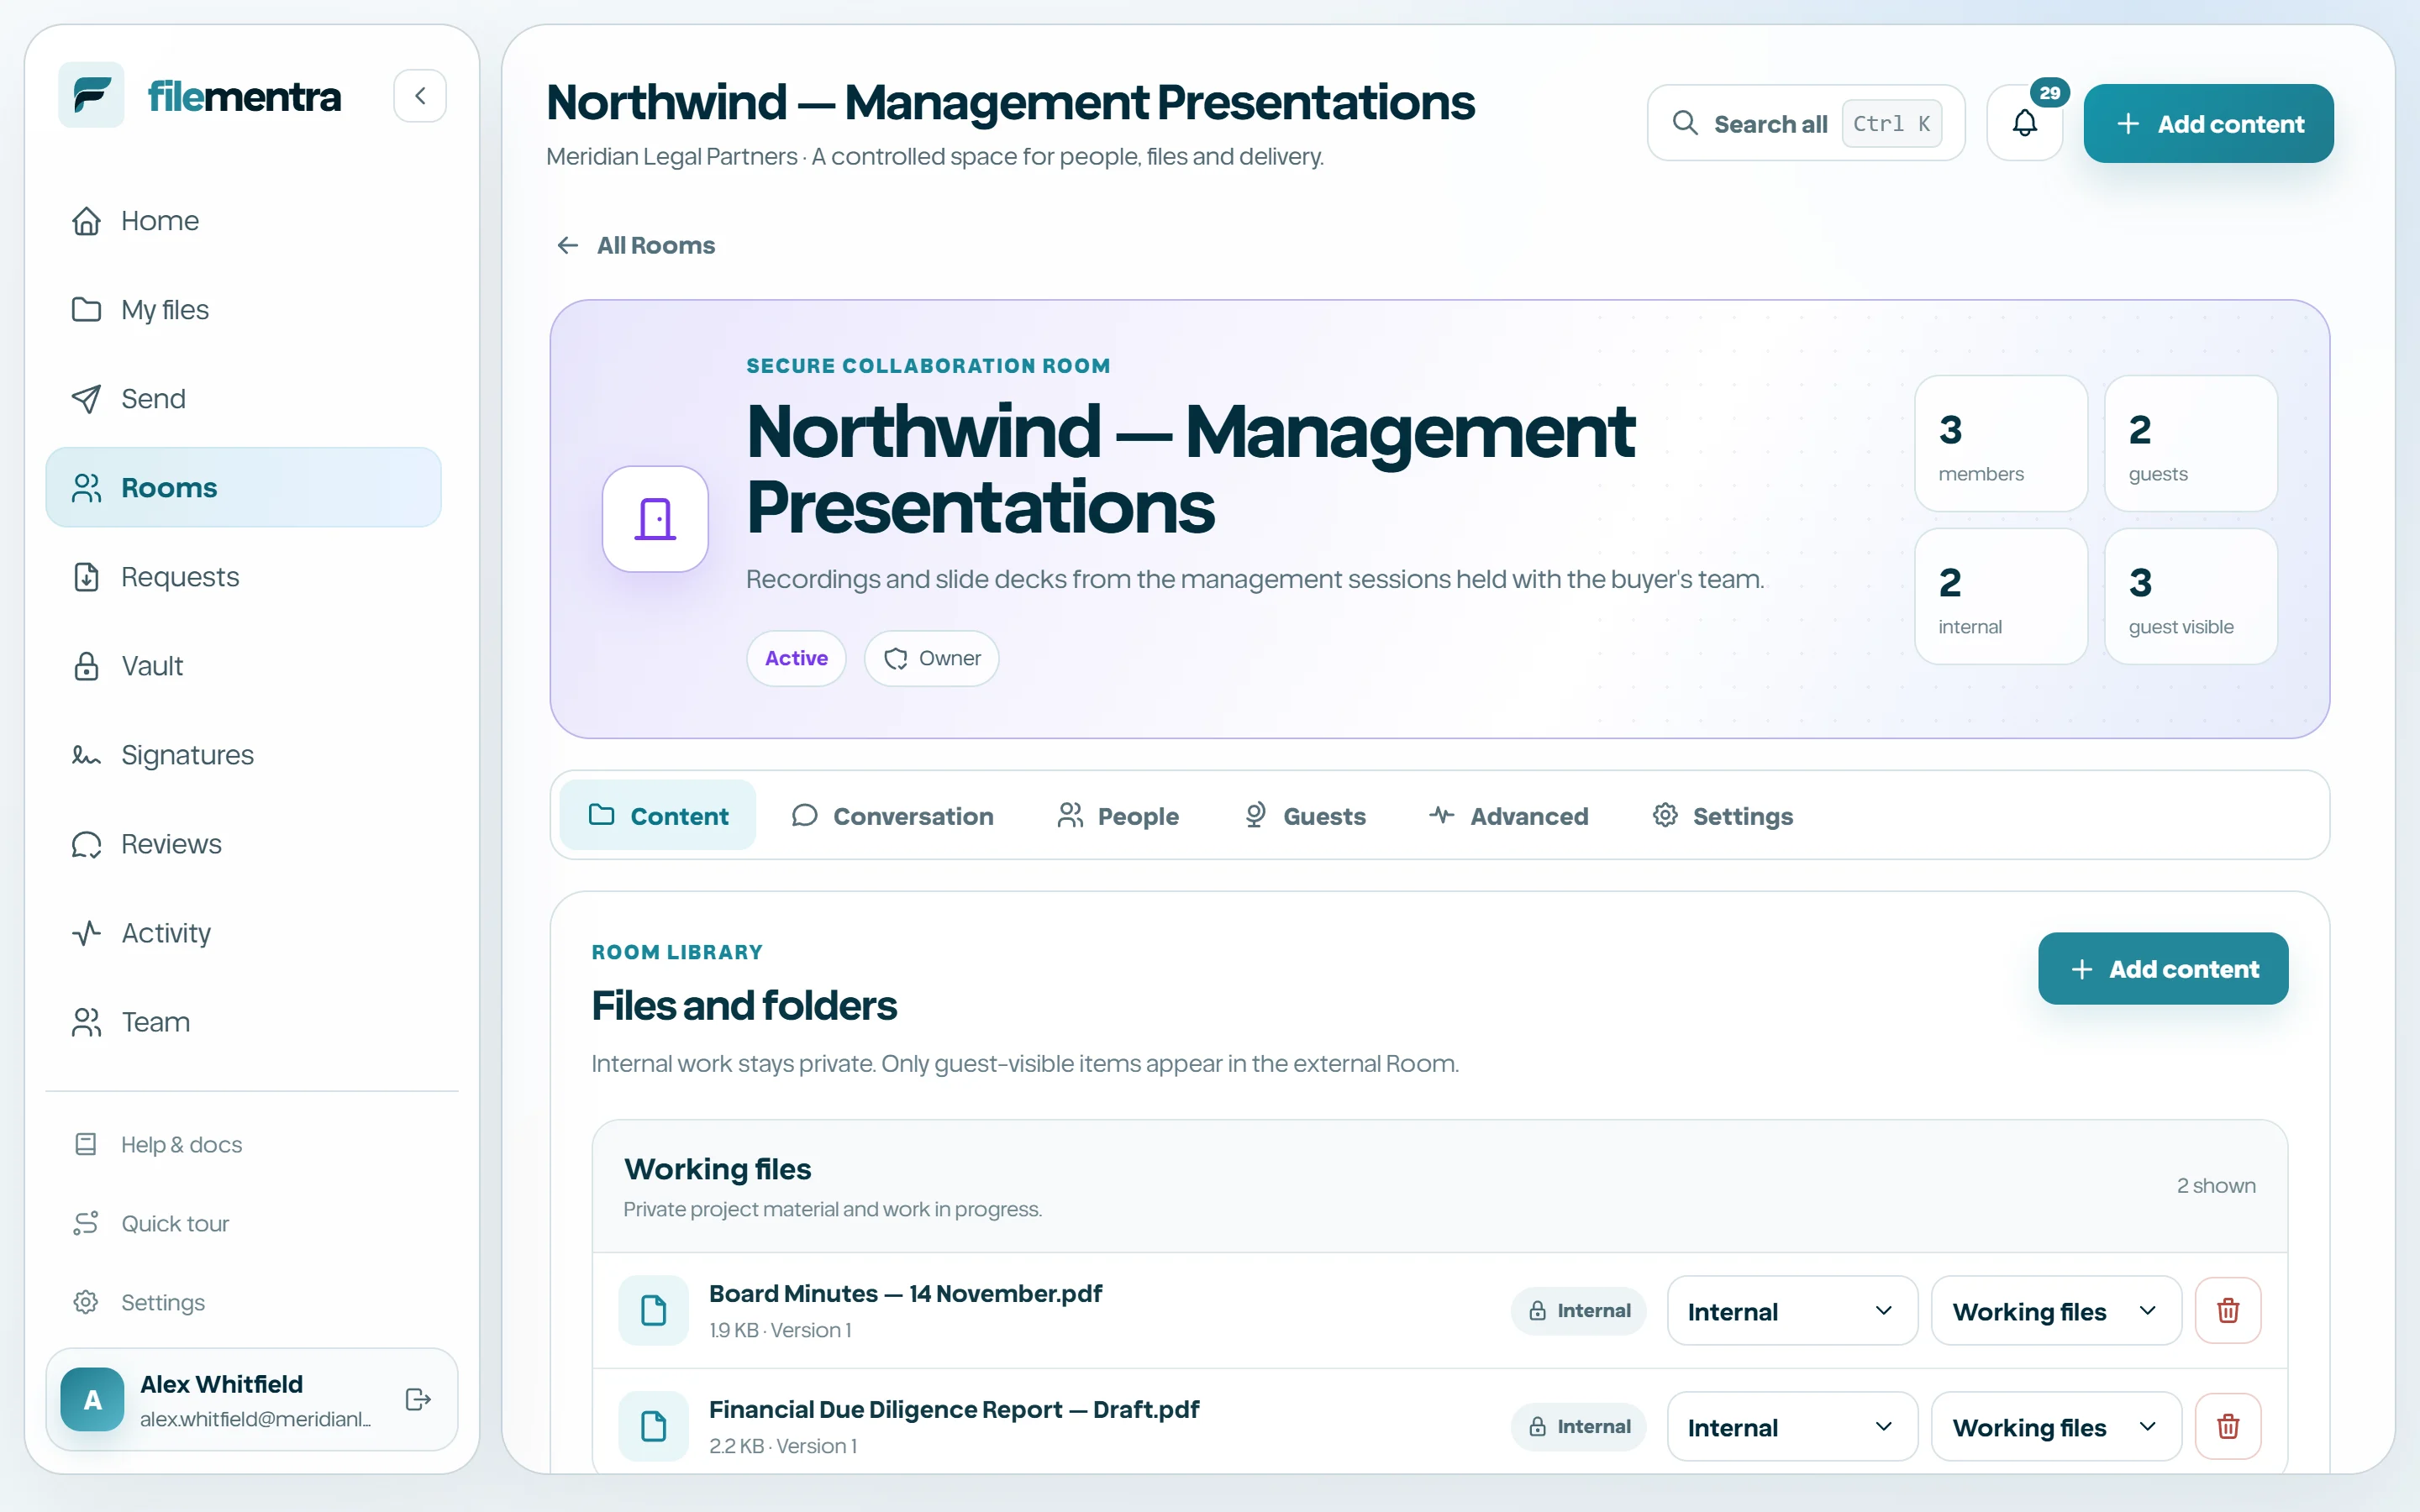Sign out using the logout icon
Viewport: 2420px width, 1512px height.
click(x=418, y=1399)
